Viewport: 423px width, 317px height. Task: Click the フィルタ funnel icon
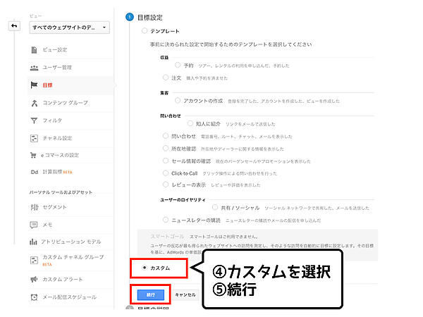[34, 120]
